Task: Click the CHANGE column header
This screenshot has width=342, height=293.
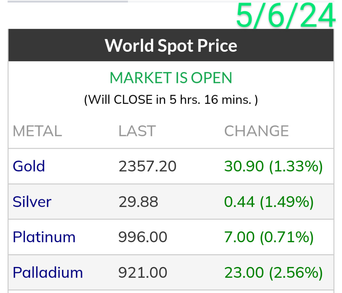Action: click(256, 131)
